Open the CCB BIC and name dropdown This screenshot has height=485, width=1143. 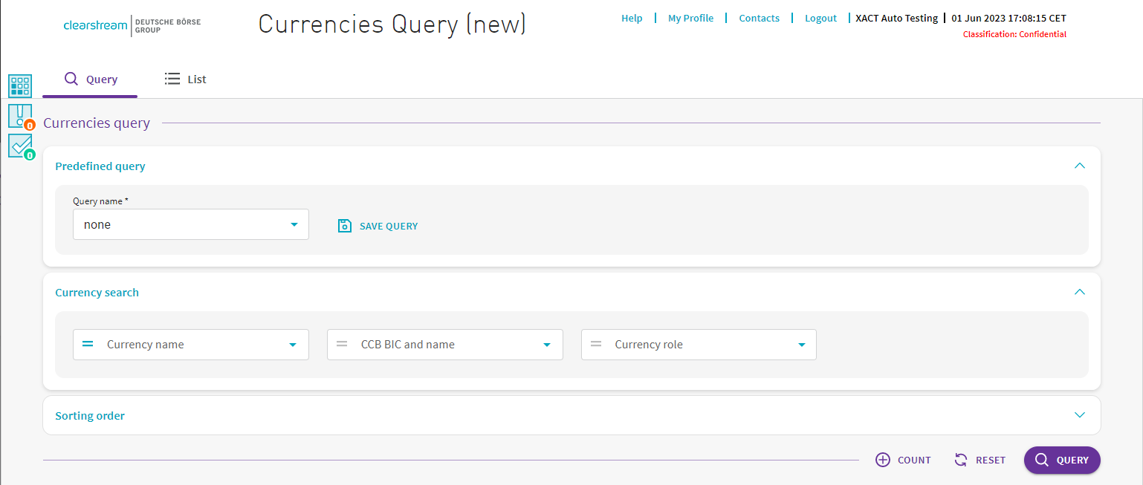click(445, 345)
